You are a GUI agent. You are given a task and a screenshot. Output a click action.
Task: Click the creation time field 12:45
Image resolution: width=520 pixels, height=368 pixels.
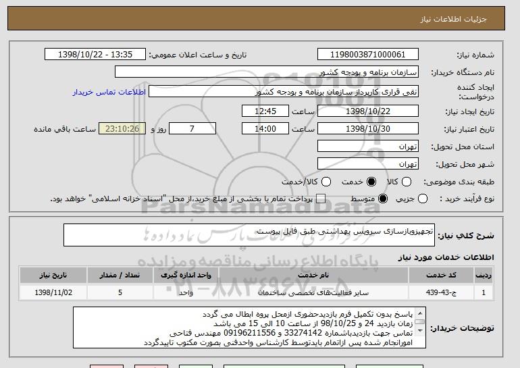pos(265,111)
